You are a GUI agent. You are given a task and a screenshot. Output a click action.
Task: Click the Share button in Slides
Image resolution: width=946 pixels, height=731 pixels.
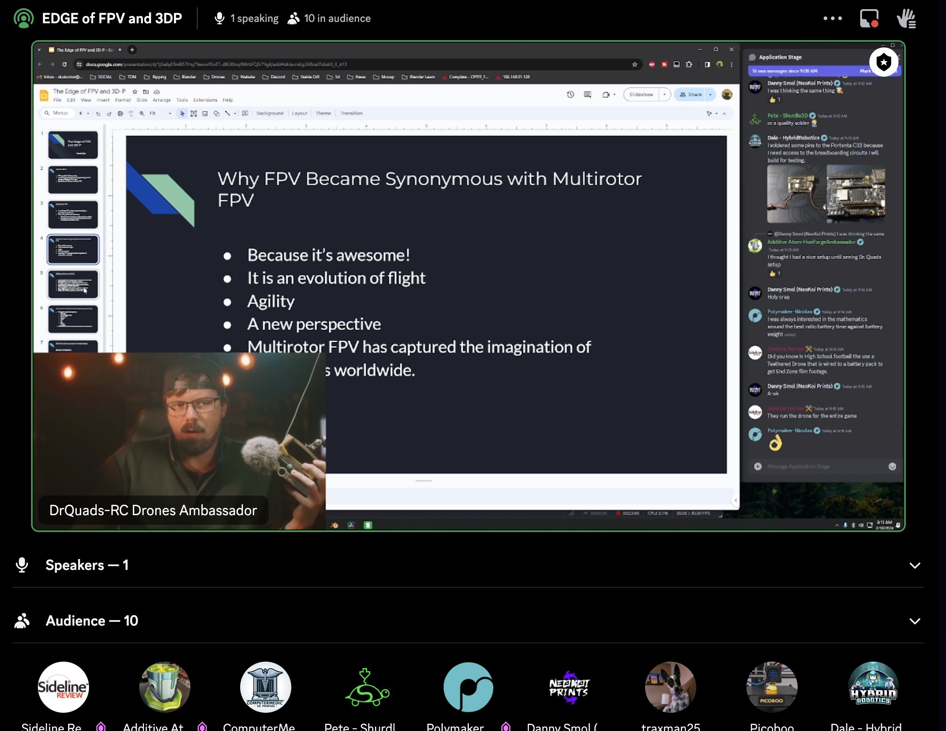691,94
